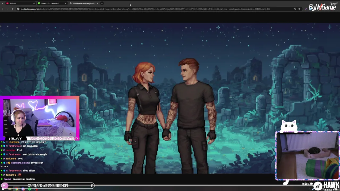Select the Gemini_Generated_Image browser tab

tap(83, 3)
